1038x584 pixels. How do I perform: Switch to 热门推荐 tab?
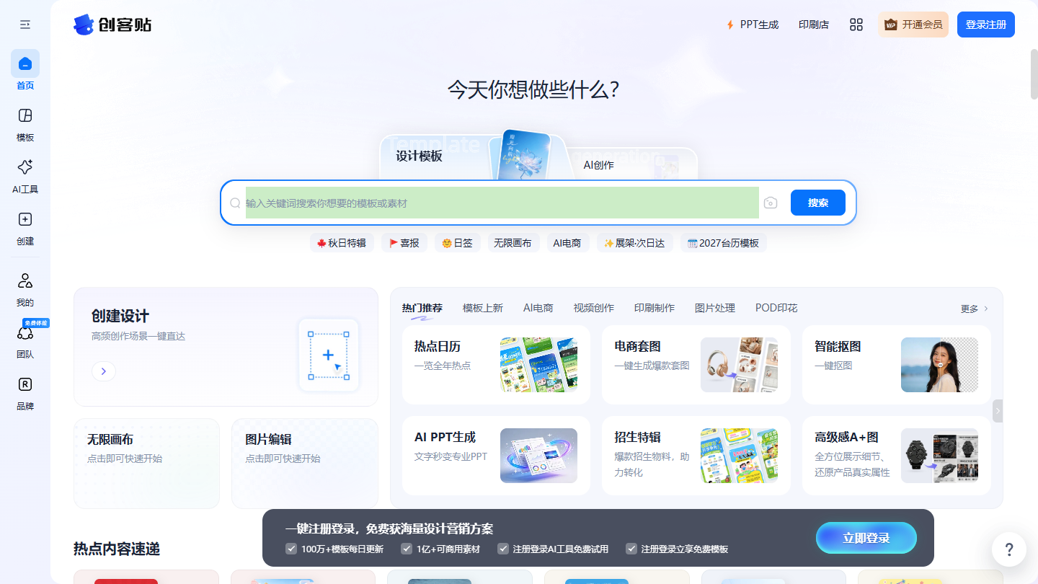pyautogui.click(x=422, y=308)
